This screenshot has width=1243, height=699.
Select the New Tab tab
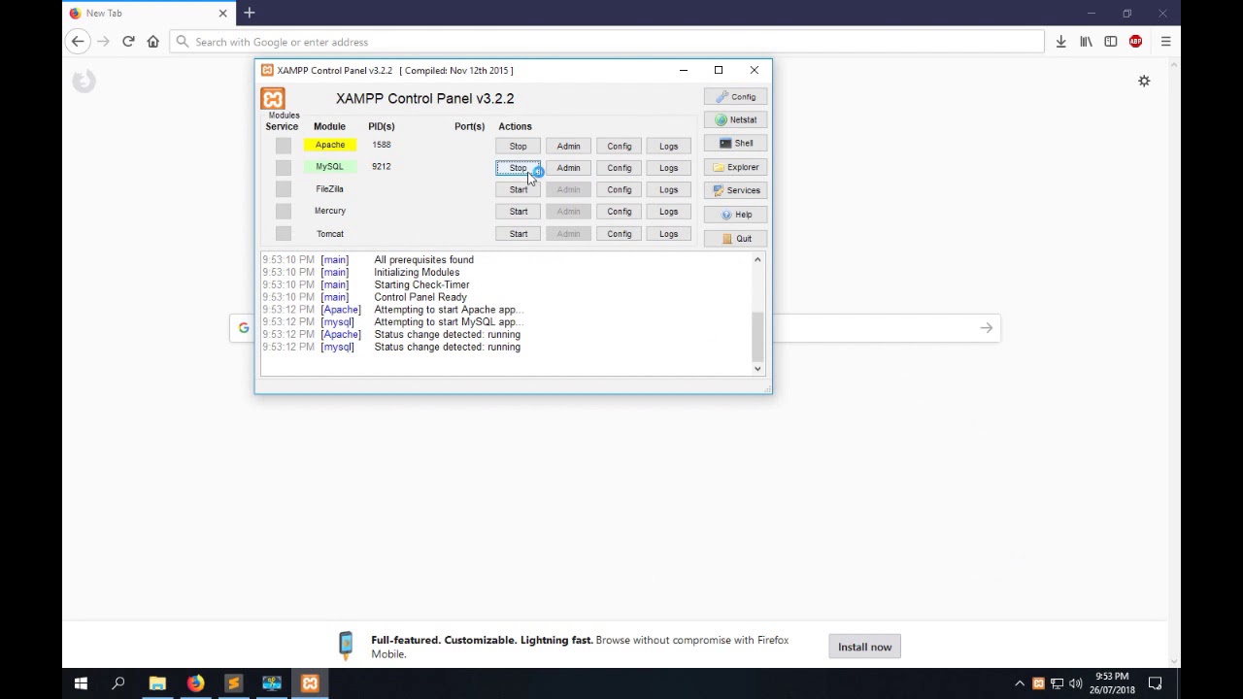coord(149,14)
